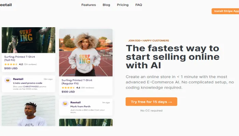This screenshot has width=239, height=136.
Task: Click the Regular Fit star rating
Action: tap(68, 87)
